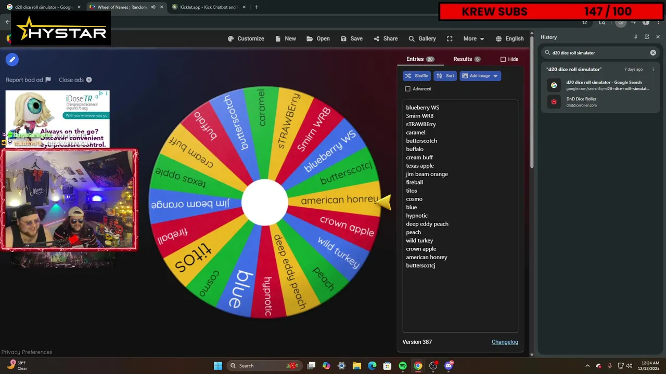
Task: Open Privacy Preferences link
Action: [27, 352]
